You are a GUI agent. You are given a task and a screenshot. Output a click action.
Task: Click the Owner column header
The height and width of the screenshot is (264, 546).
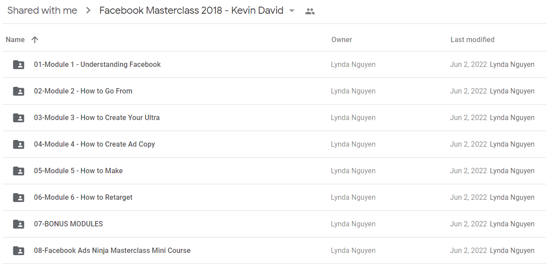pyautogui.click(x=342, y=40)
